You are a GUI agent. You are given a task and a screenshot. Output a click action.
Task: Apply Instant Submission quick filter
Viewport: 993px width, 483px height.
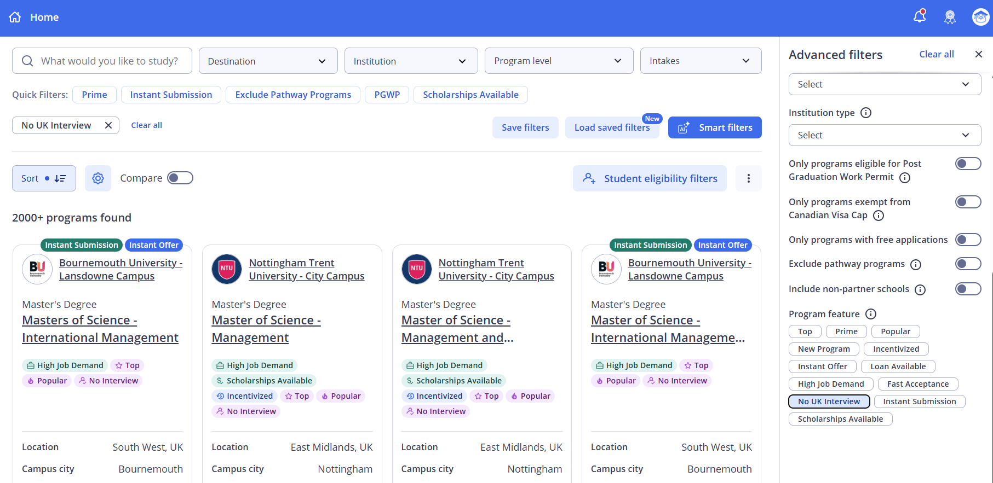(x=171, y=95)
